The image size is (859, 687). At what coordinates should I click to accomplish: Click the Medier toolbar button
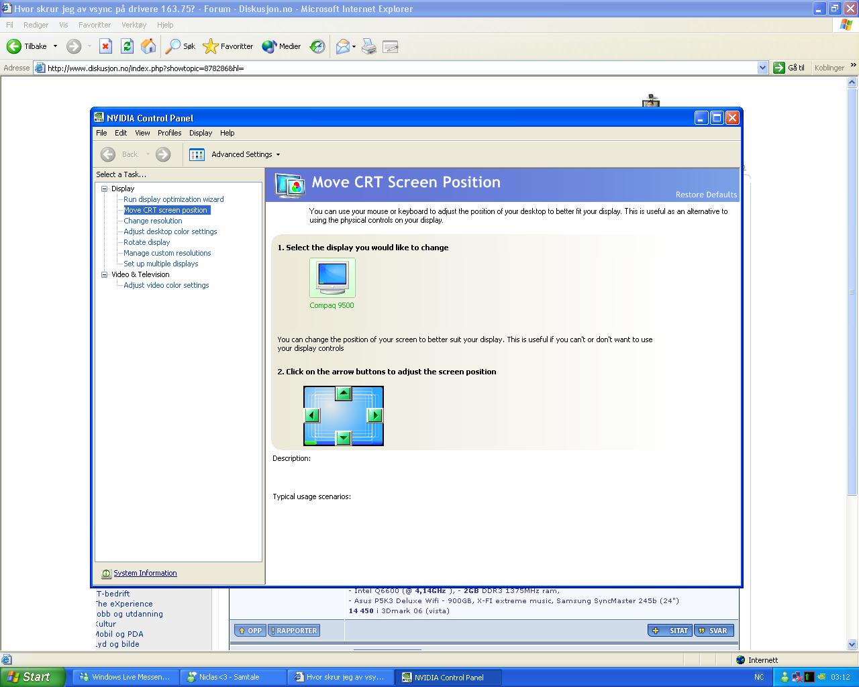click(281, 46)
